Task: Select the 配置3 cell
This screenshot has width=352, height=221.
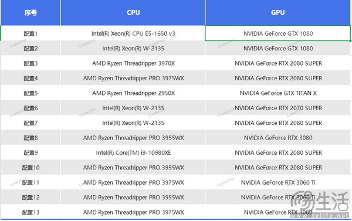Action: pyautogui.click(x=31, y=63)
